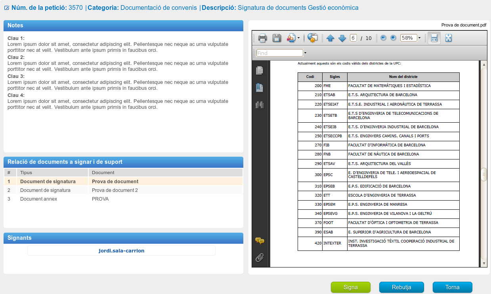491x294 pixels.
Task: Click the green Signa button
Action: pos(350,287)
